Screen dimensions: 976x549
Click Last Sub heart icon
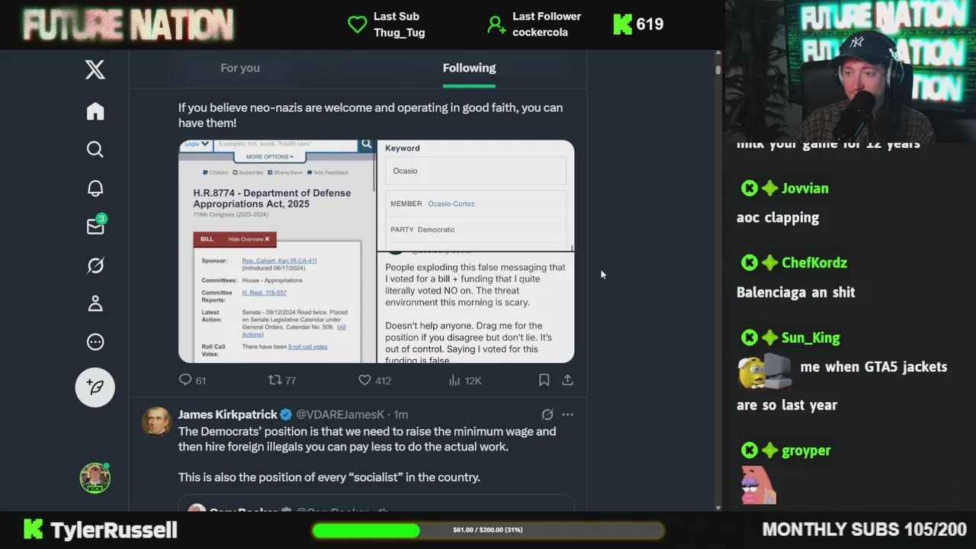357,24
